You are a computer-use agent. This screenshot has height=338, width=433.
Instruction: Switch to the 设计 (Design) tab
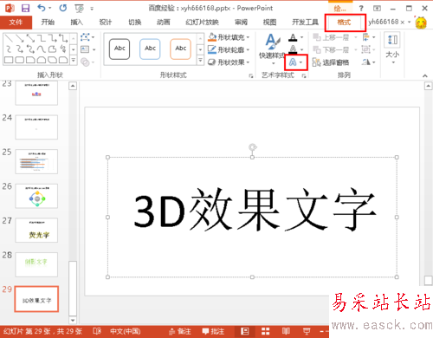pyautogui.click(x=106, y=23)
